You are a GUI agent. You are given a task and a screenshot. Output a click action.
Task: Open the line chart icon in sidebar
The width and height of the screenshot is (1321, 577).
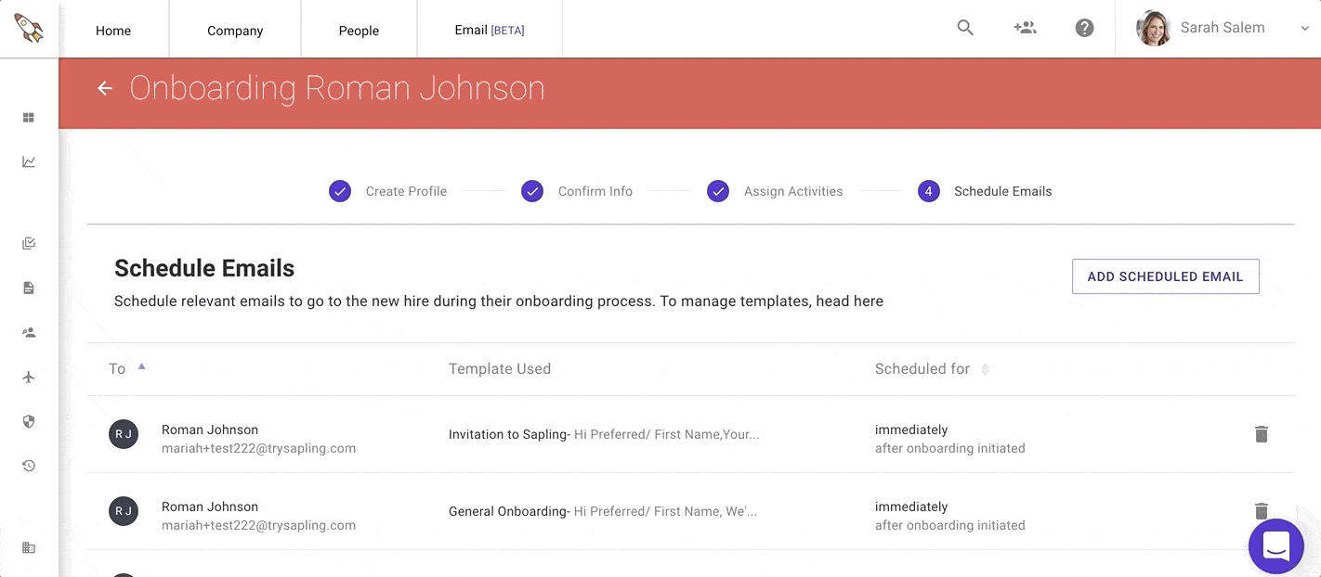tap(29, 161)
